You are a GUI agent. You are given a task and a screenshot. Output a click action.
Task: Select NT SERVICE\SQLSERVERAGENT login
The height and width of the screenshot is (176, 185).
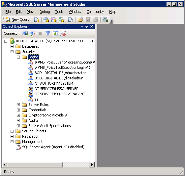click(60, 94)
